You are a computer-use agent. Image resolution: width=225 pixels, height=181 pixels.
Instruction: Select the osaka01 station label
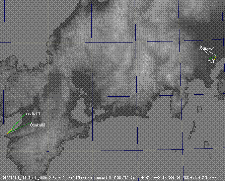tap(33, 114)
